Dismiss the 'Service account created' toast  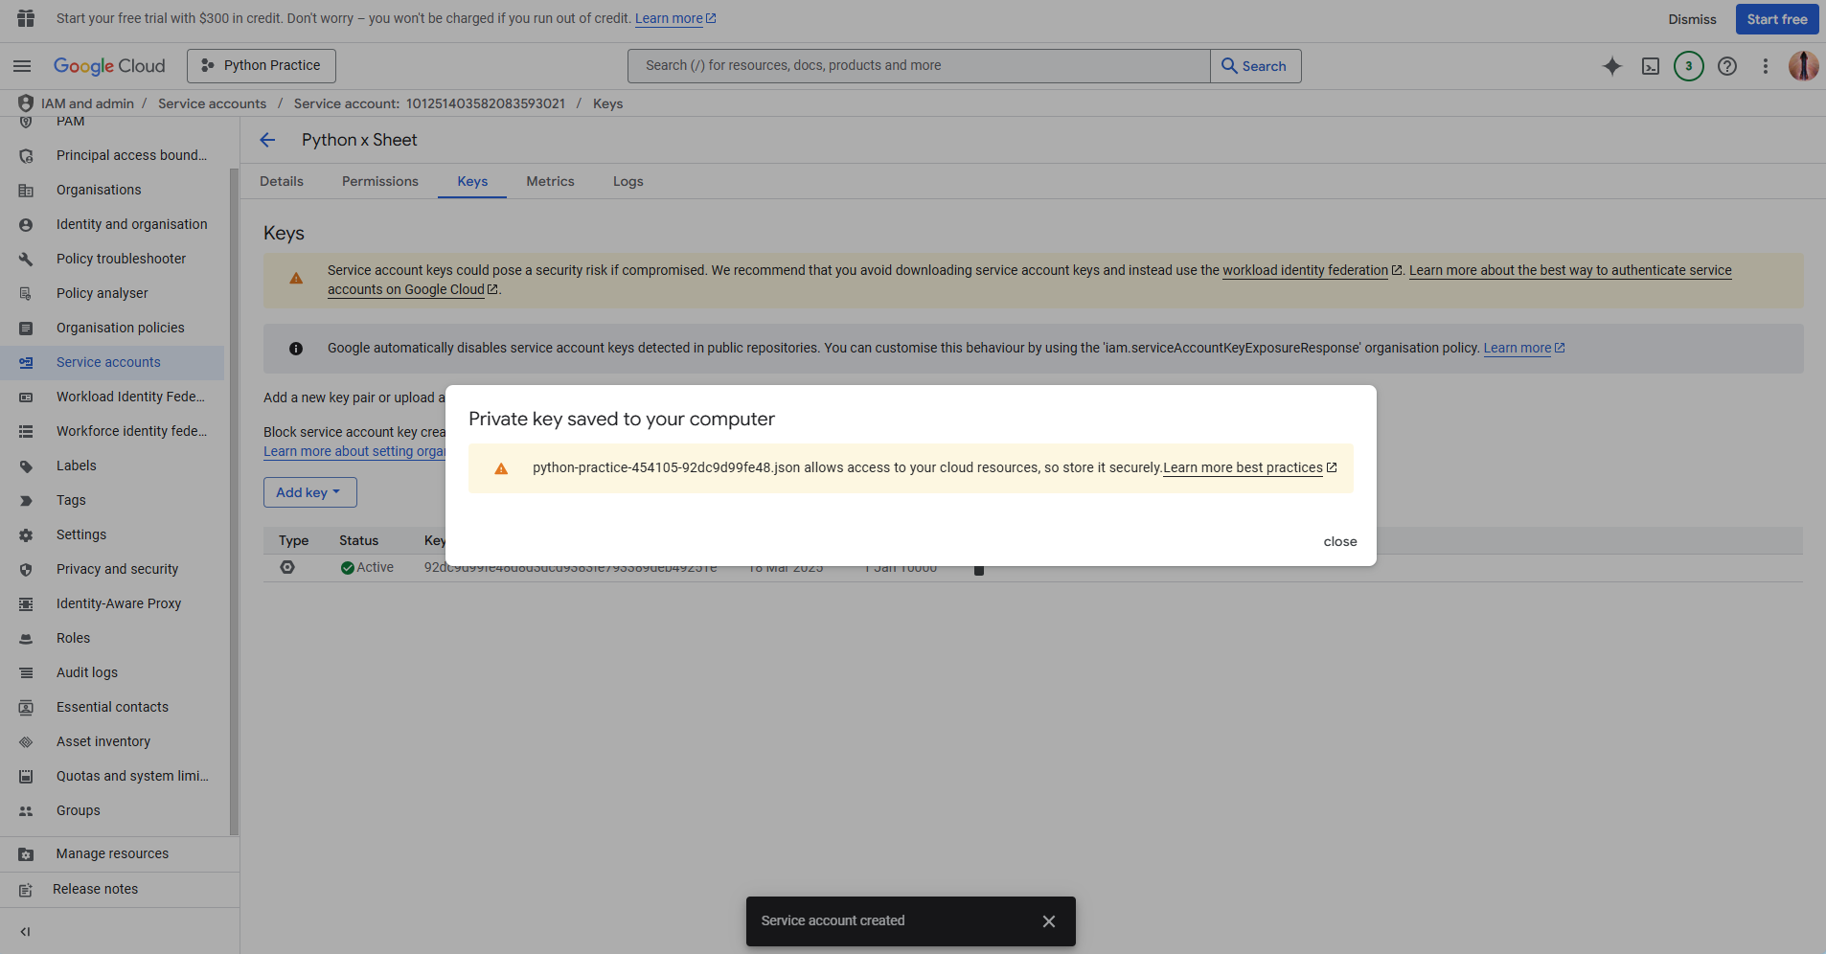(x=1049, y=921)
